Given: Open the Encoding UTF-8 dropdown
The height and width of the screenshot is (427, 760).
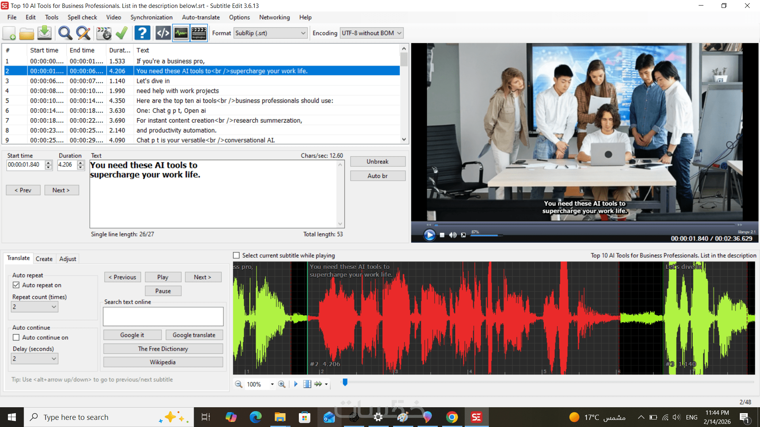Looking at the screenshot, I should pos(399,33).
